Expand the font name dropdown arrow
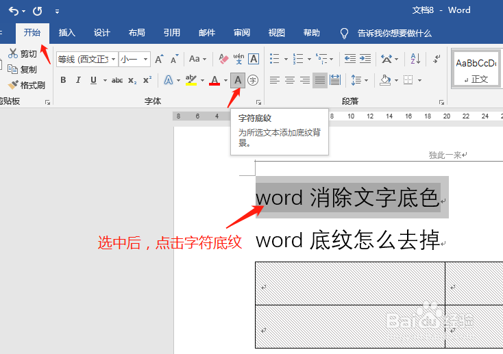The height and width of the screenshot is (354, 503). (x=114, y=60)
